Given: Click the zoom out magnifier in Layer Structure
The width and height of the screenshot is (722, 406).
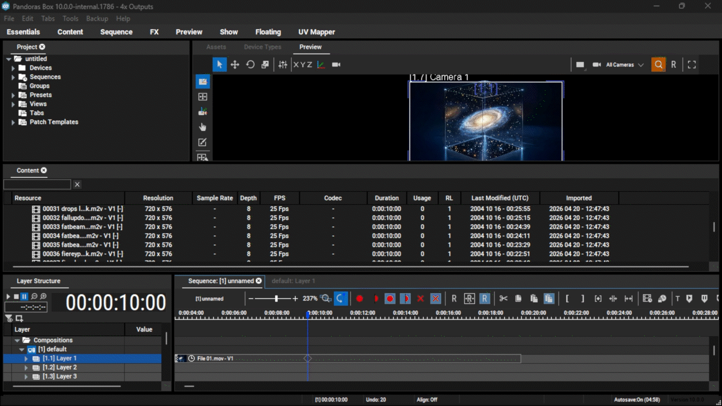Looking at the screenshot, I should click(34, 297).
